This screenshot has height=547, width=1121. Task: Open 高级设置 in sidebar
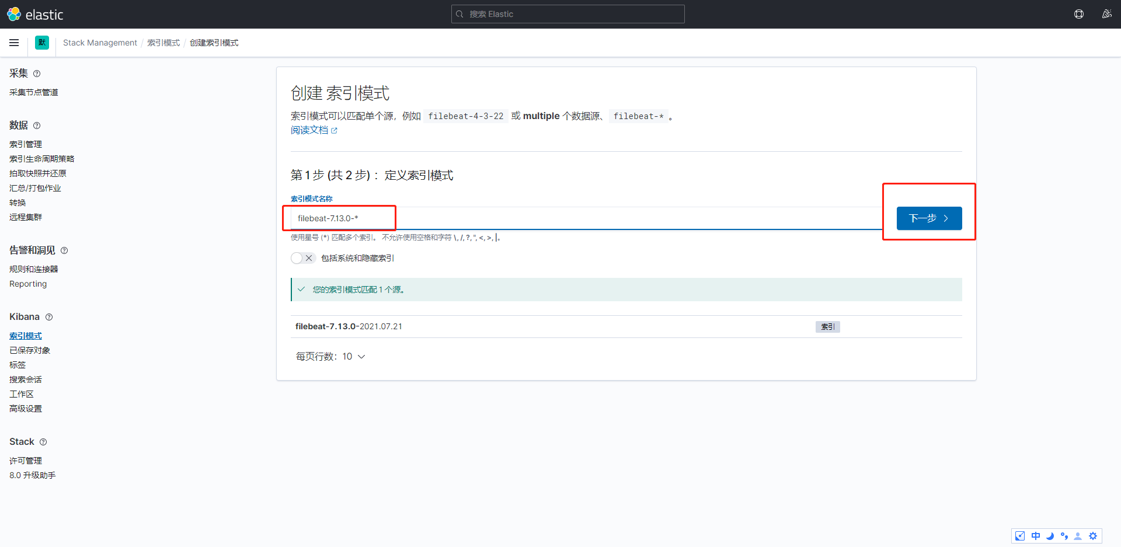(x=26, y=409)
